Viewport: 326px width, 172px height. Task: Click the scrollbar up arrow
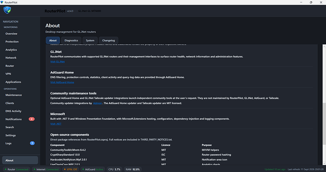(x=324, y=46)
